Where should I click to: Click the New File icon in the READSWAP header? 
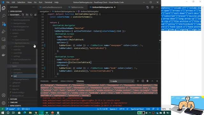tap(23, 15)
